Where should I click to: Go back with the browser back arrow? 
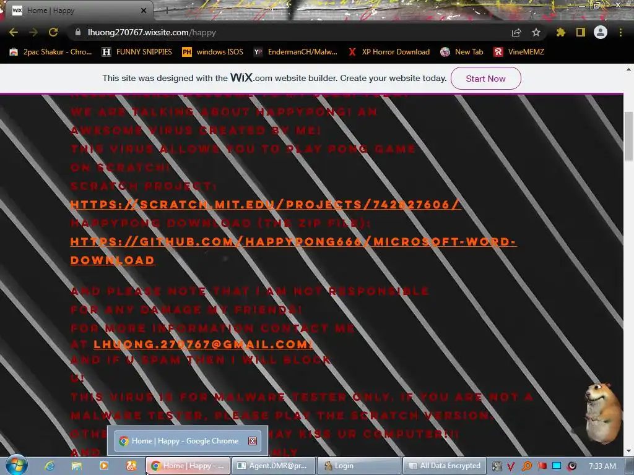[14, 32]
